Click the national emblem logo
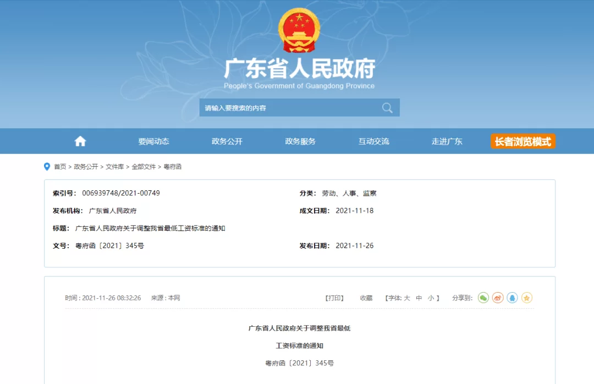 click(x=299, y=32)
